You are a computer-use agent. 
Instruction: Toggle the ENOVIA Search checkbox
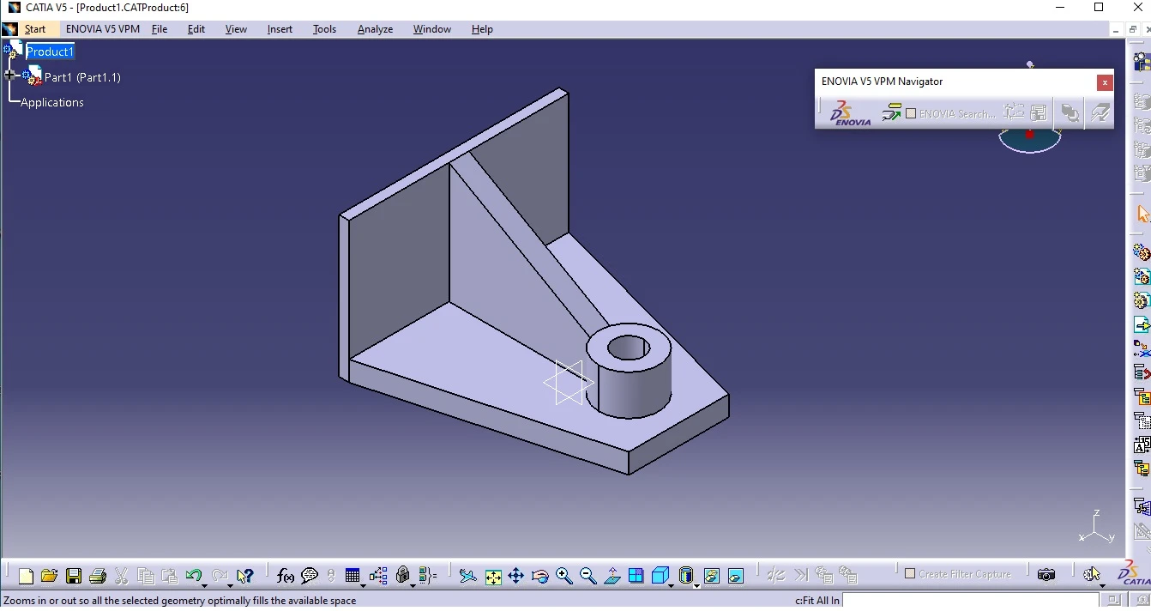coord(911,113)
